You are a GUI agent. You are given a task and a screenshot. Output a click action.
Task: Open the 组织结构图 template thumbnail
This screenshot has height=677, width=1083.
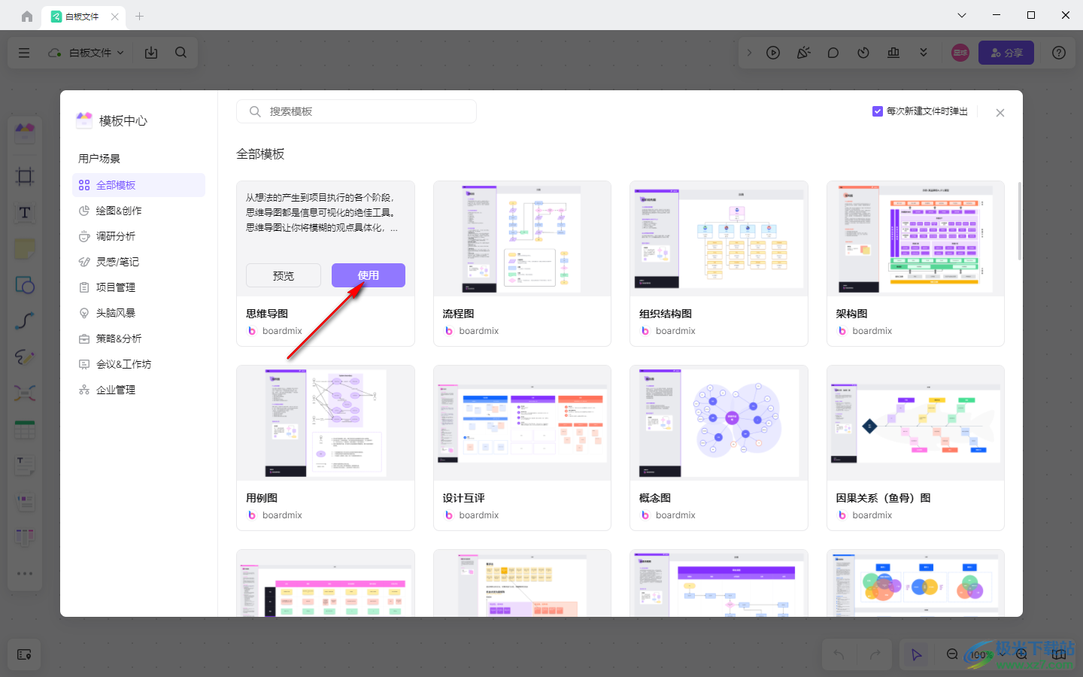pos(719,238)
